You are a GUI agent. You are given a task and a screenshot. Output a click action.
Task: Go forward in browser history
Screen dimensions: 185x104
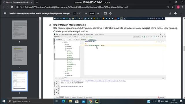[x=8, y=7]
